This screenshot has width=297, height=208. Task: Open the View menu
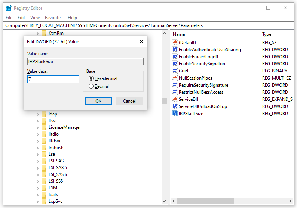coord(35,18)
